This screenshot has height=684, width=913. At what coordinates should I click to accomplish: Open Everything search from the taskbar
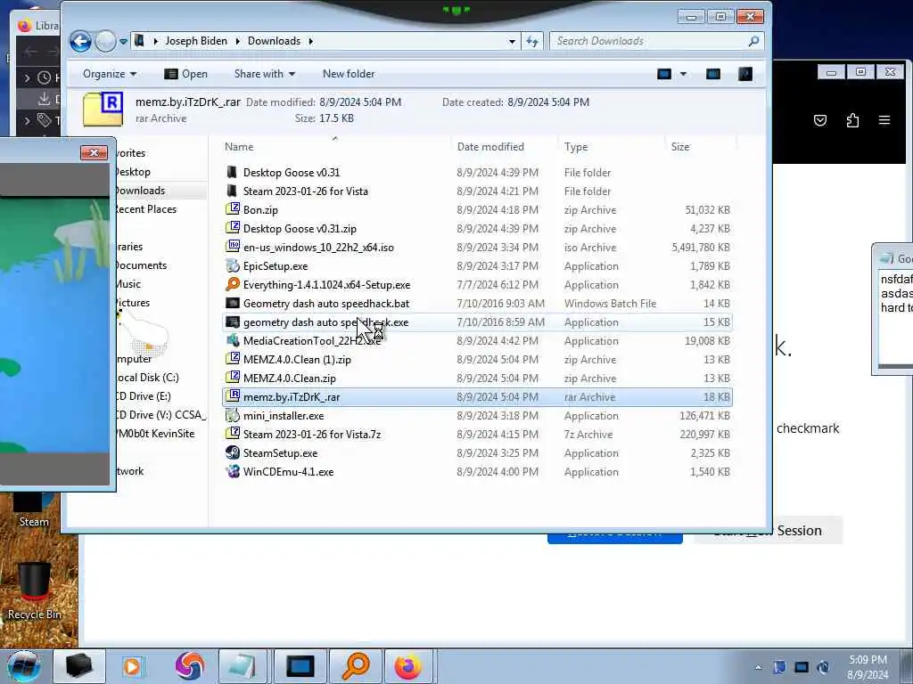pos(355,666)
